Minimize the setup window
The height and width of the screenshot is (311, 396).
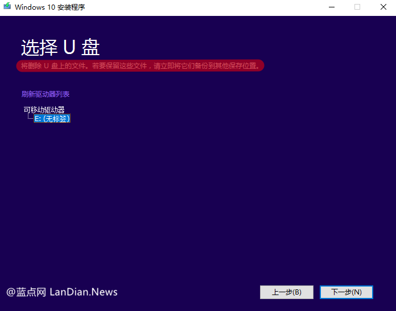click(332, 7)
